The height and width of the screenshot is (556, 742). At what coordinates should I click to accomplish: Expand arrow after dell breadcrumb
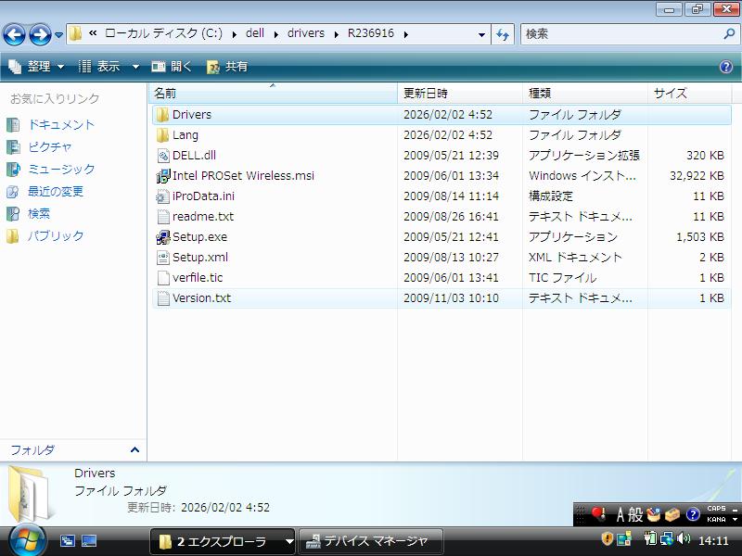pos(276,34)
